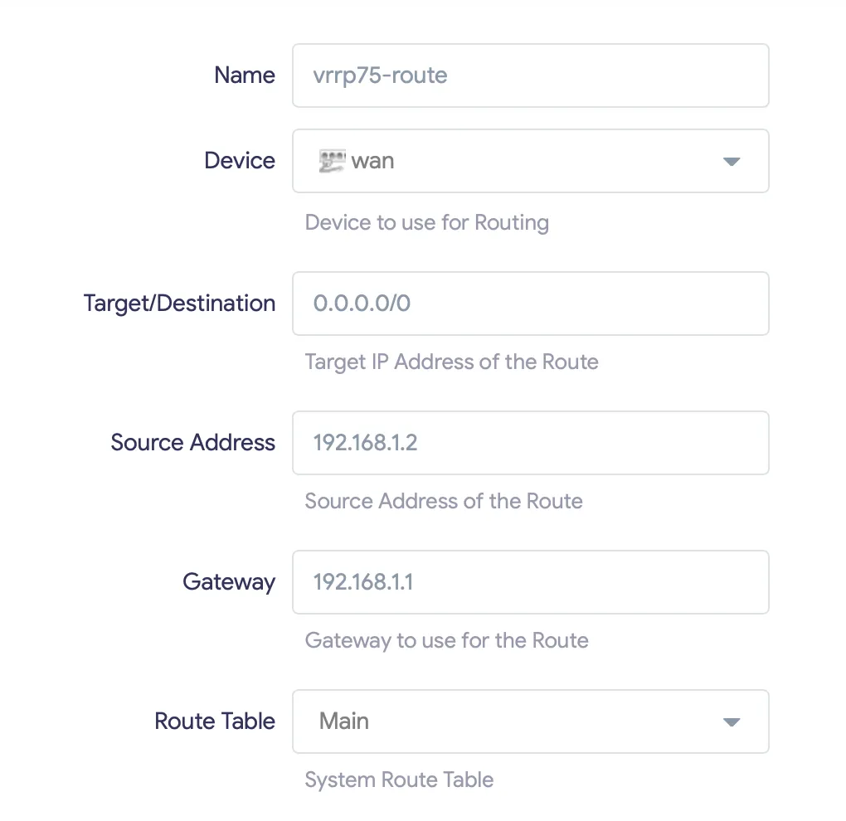Click 'Source Address of the Route' hint
This screenshot has height=821, width=846.
[x=444, y=501]
